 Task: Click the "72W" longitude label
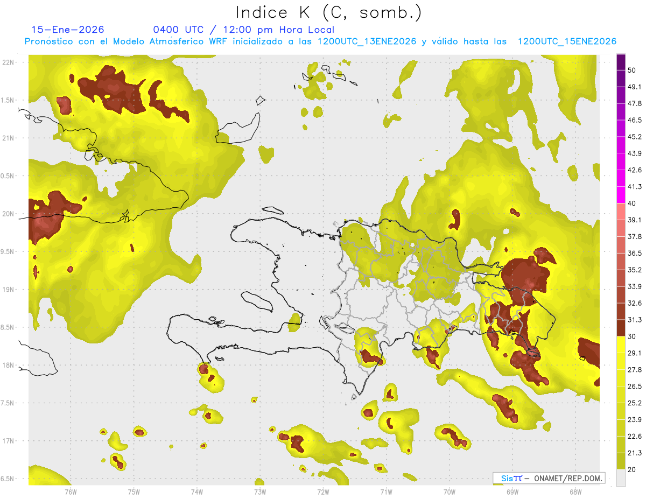pos(323,491)
